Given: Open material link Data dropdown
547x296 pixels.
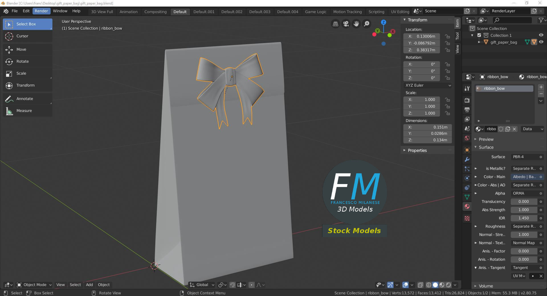Looking at the screenshot, I should tap(532, 129).
